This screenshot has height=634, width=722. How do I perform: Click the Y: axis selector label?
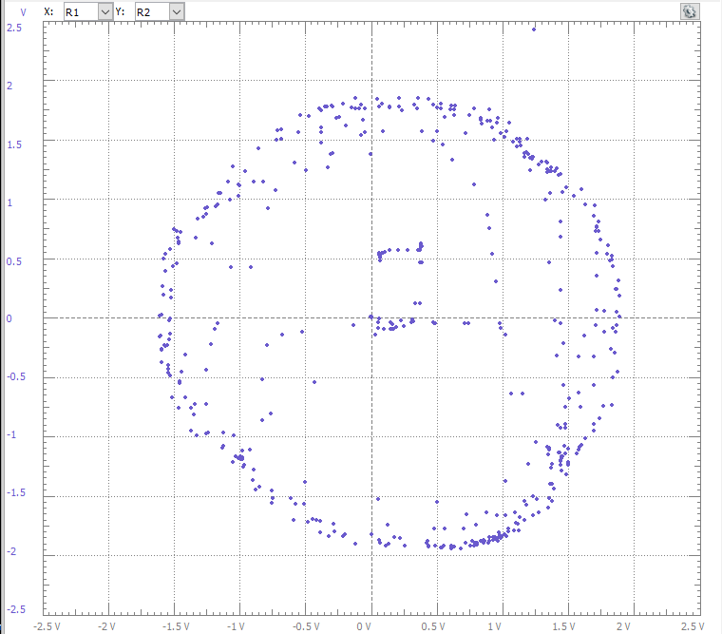point(121,12)
